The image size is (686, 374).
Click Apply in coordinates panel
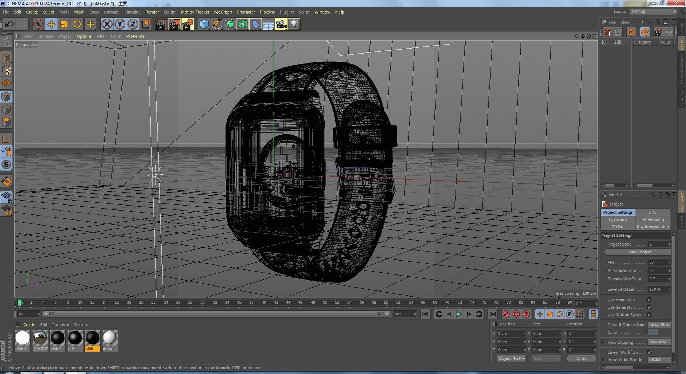(x=582, y=359)
